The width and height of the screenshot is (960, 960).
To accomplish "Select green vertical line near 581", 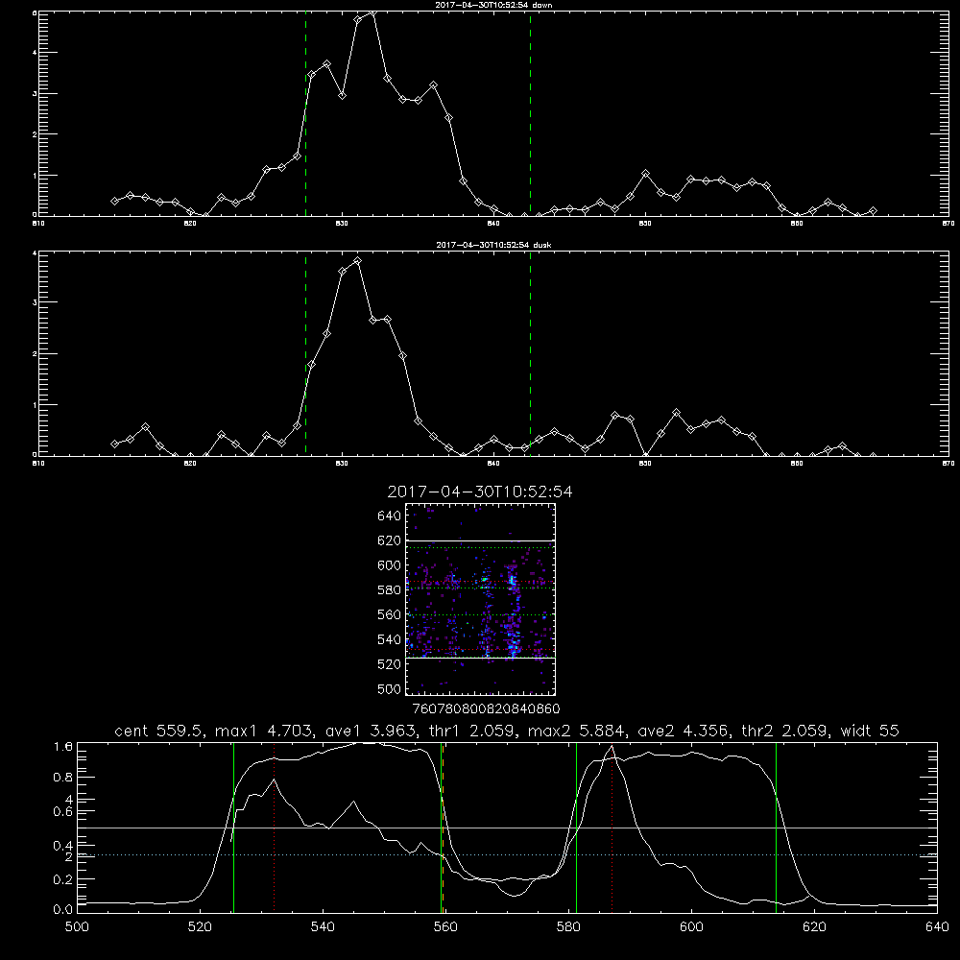I will coord(576,828).
